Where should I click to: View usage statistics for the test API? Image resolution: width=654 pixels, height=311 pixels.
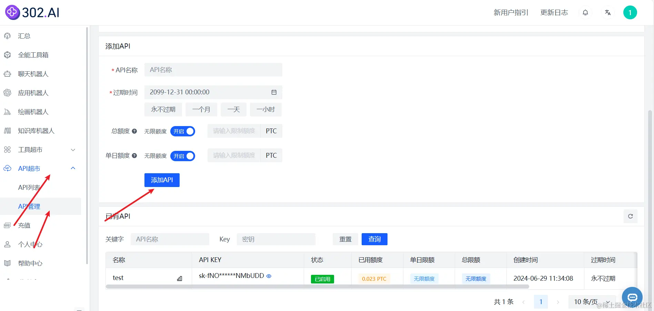(x=179, y=278)
